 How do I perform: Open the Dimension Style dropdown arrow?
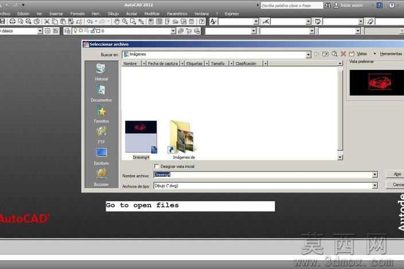point(308,22)
